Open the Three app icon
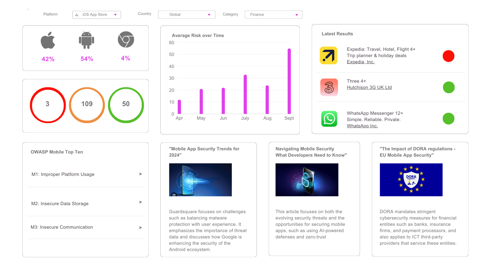 click(x=329, y=87)
